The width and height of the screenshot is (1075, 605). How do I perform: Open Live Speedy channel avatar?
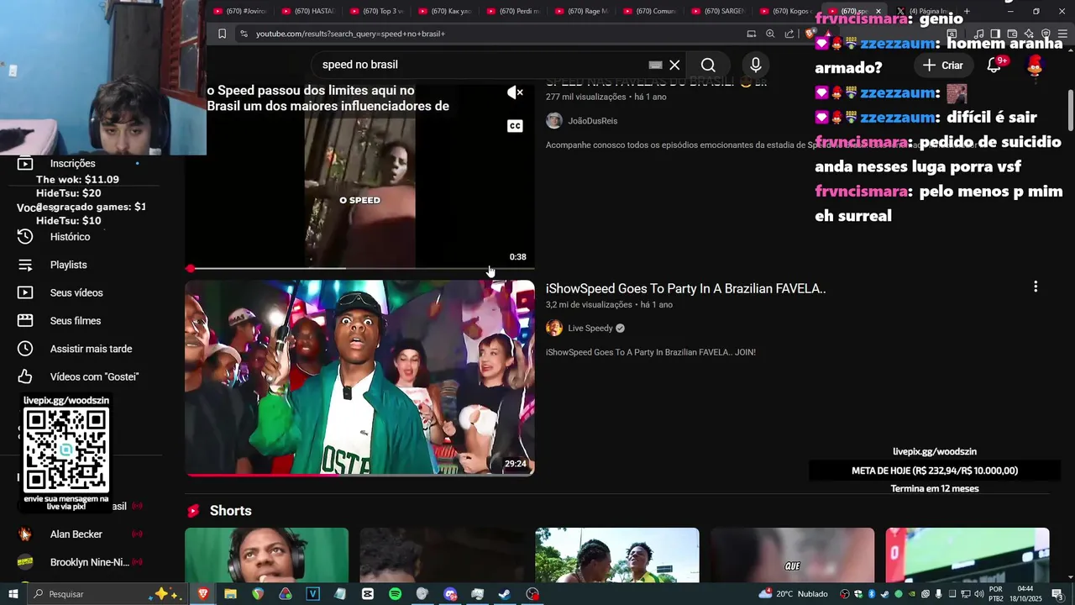coord(554,328)
